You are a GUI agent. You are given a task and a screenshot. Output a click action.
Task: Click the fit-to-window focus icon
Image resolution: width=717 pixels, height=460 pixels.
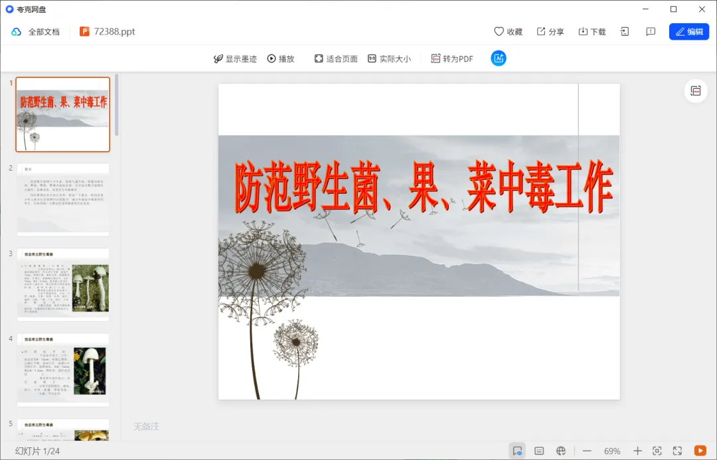[657, 451]
